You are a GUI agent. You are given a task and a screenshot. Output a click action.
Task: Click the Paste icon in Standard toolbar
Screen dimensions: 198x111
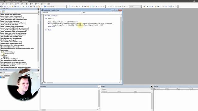13,6
